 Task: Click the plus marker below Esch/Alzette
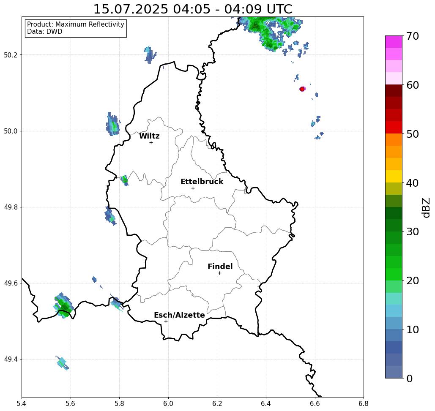coord(166,321)
